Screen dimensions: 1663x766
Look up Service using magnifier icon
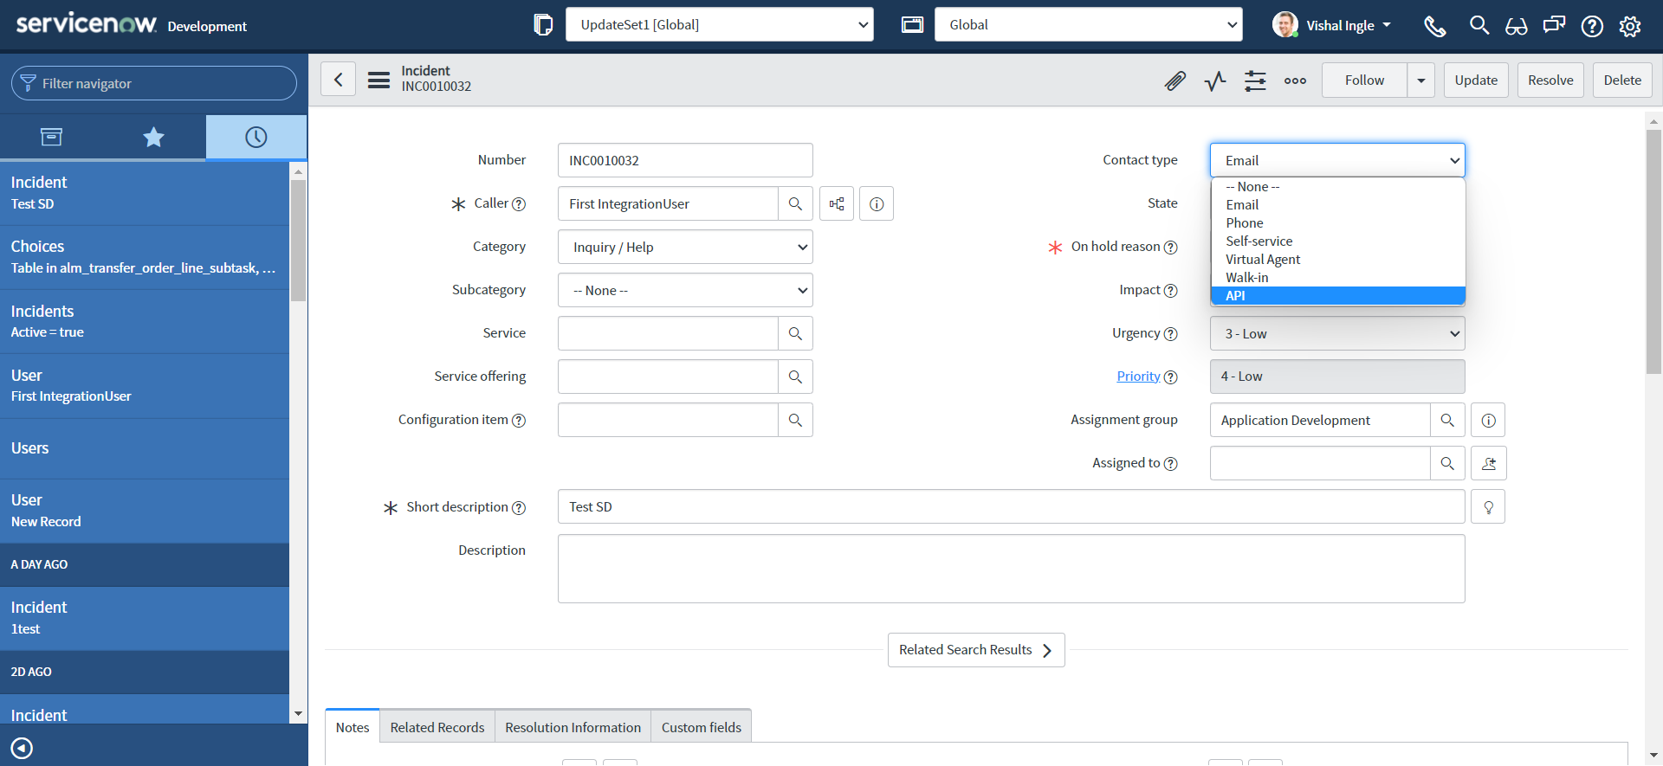click(795, 334)
